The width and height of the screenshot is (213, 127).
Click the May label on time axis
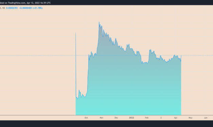(x=191, y=118)
